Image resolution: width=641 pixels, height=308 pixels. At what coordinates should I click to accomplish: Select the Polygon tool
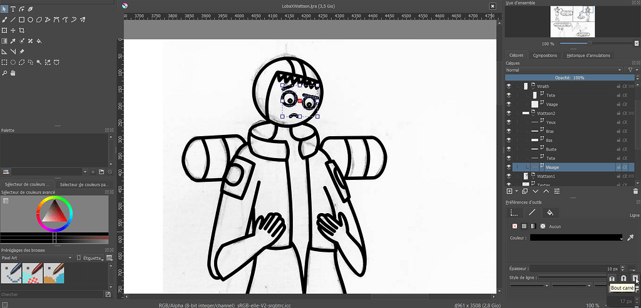pos(39,19)
